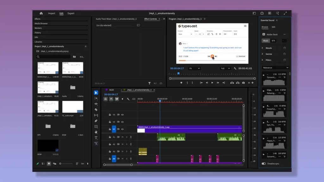Step forward one frame in Program monitor
The image size is (324, 182).
(218, 83)
